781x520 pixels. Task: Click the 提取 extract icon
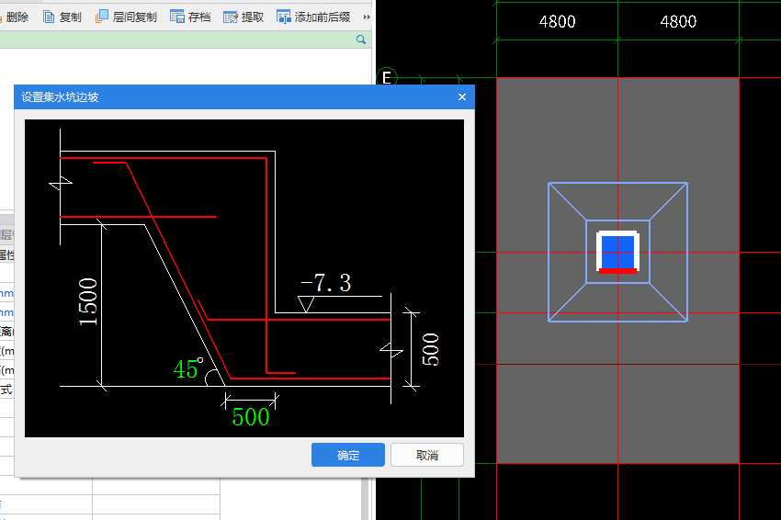[x=230, y=17]
